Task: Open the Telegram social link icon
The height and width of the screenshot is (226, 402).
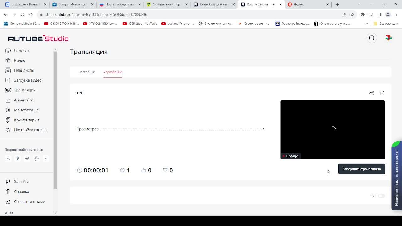Action: tap(27, 159)
